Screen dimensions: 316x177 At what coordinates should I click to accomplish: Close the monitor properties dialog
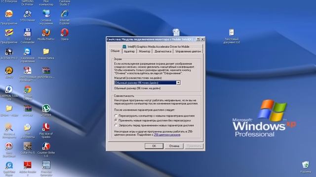point(202,39)
